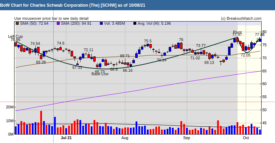Click the 'Jul 21' date axis label

(x=66, y=138)
